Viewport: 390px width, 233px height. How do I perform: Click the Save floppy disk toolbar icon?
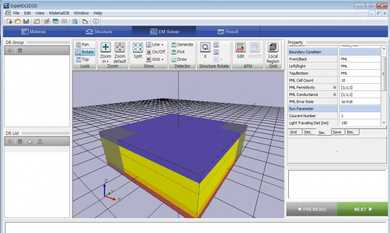point(26,21)
